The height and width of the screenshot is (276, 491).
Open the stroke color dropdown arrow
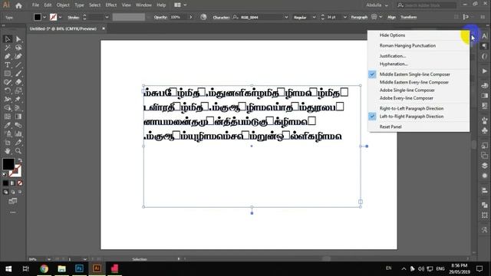(x=60, y=17)
